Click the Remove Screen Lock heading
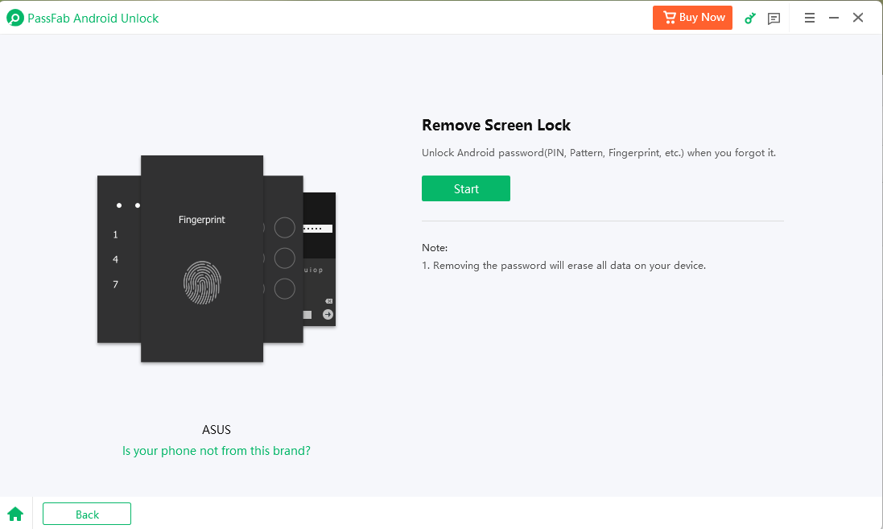The image size is (883, 529). pos(496,125)
